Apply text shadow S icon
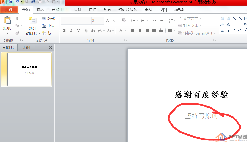This screenshot has width=247, height=142. tap(85, 30)
